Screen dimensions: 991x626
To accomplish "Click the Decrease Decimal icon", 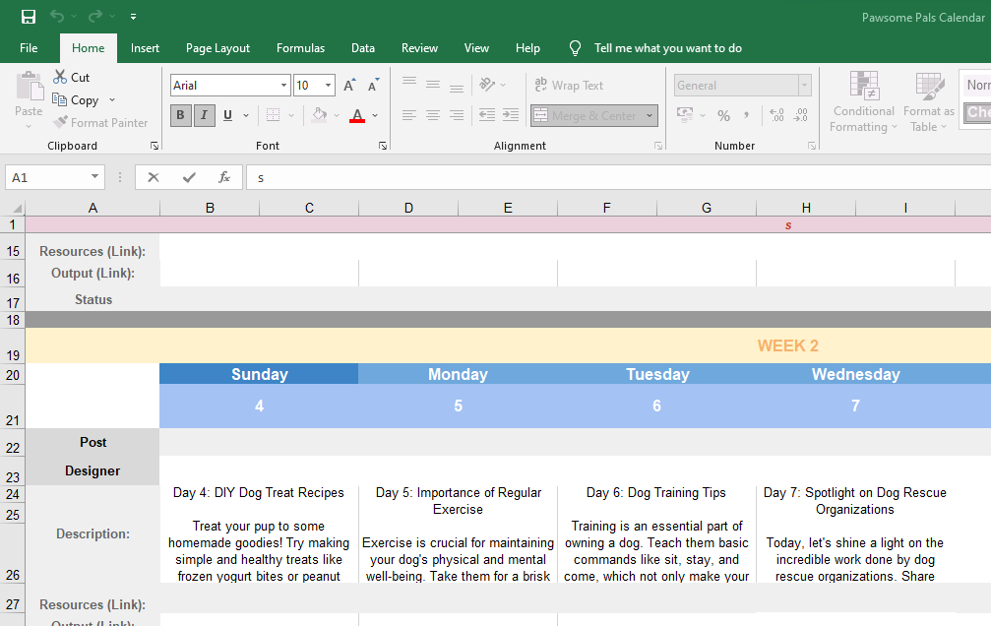I will [801, 115].
